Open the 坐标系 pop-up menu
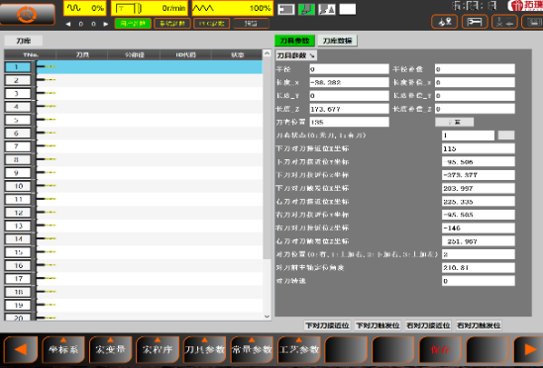This screenshot has height=368, width=543. [x=63, y=349]
